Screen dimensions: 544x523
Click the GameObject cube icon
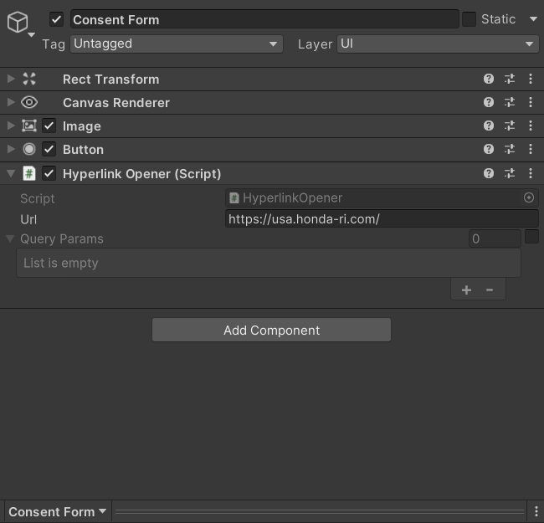coord(18,22)
